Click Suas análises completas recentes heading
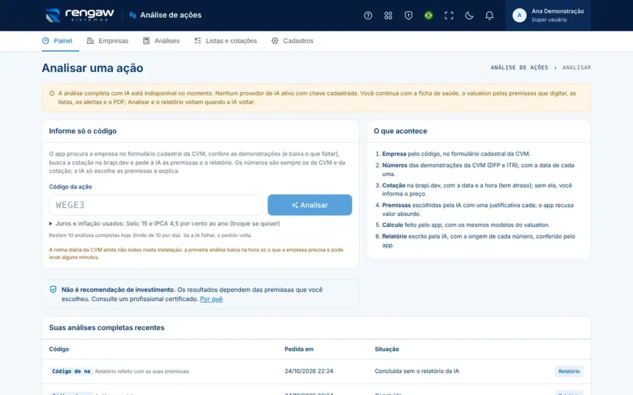 [106, 328]
